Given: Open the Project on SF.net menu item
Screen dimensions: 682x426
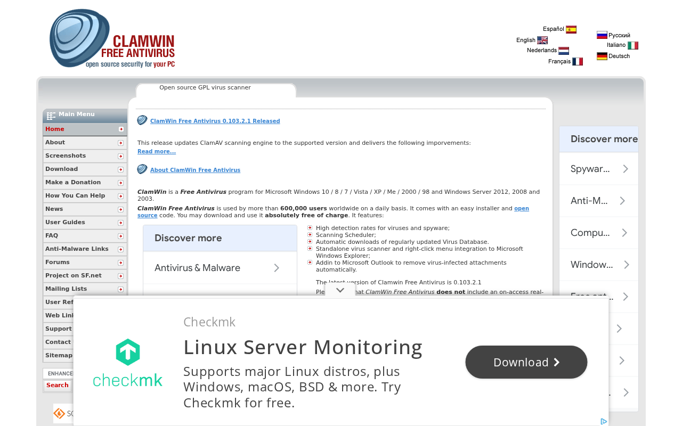Looking at the screenshot, I should (85, 276).
